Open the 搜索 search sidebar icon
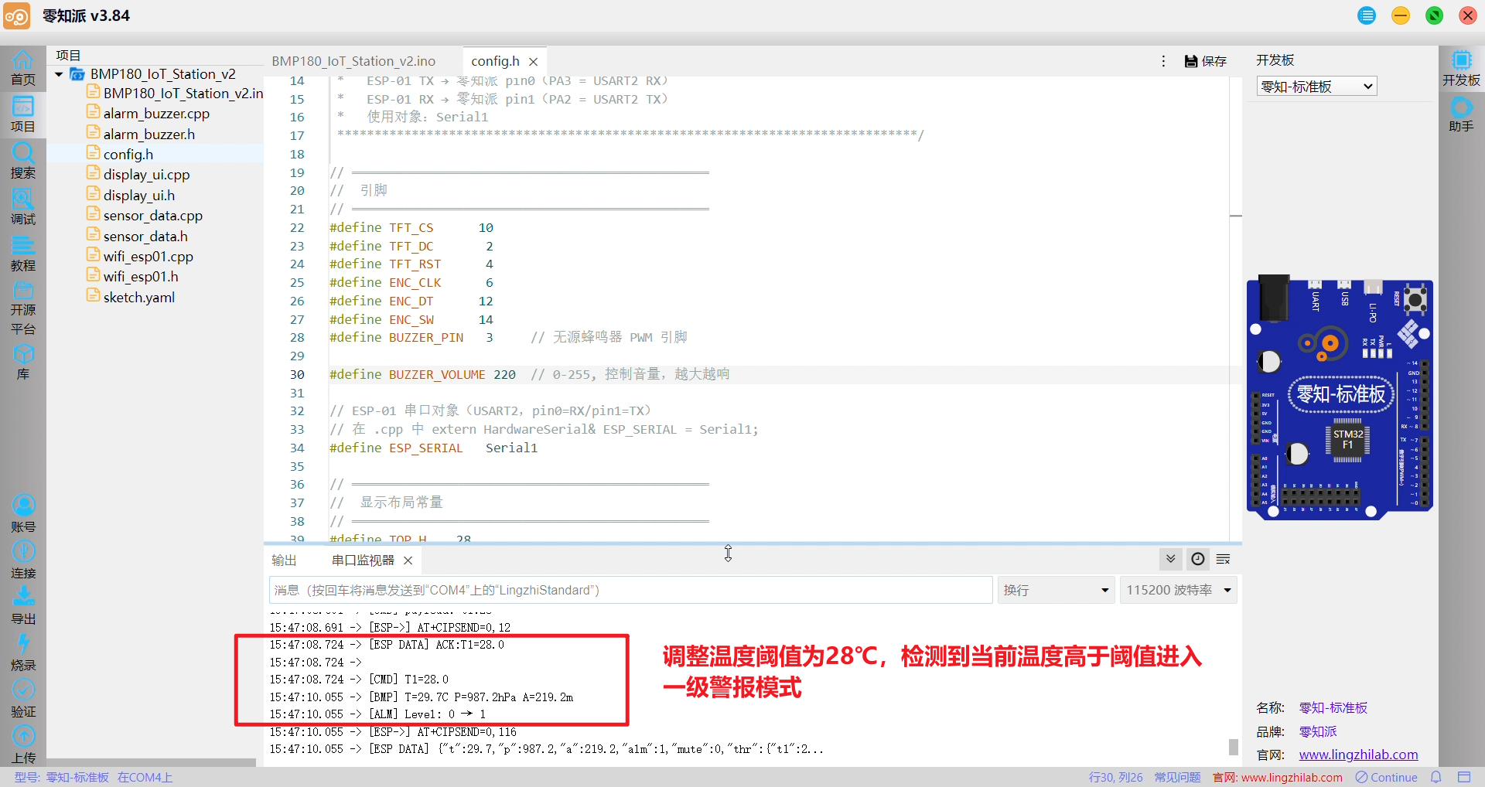The image size is (1485, 787). point(23,161)
